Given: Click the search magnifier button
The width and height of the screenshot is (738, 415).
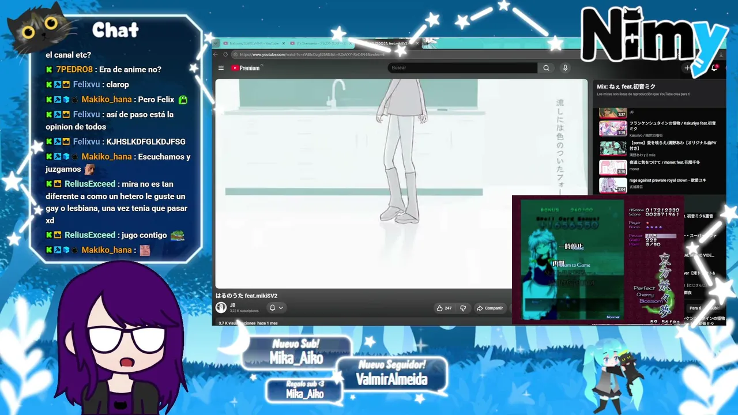Looking at the screenshot, I should (x=546, y=68).
